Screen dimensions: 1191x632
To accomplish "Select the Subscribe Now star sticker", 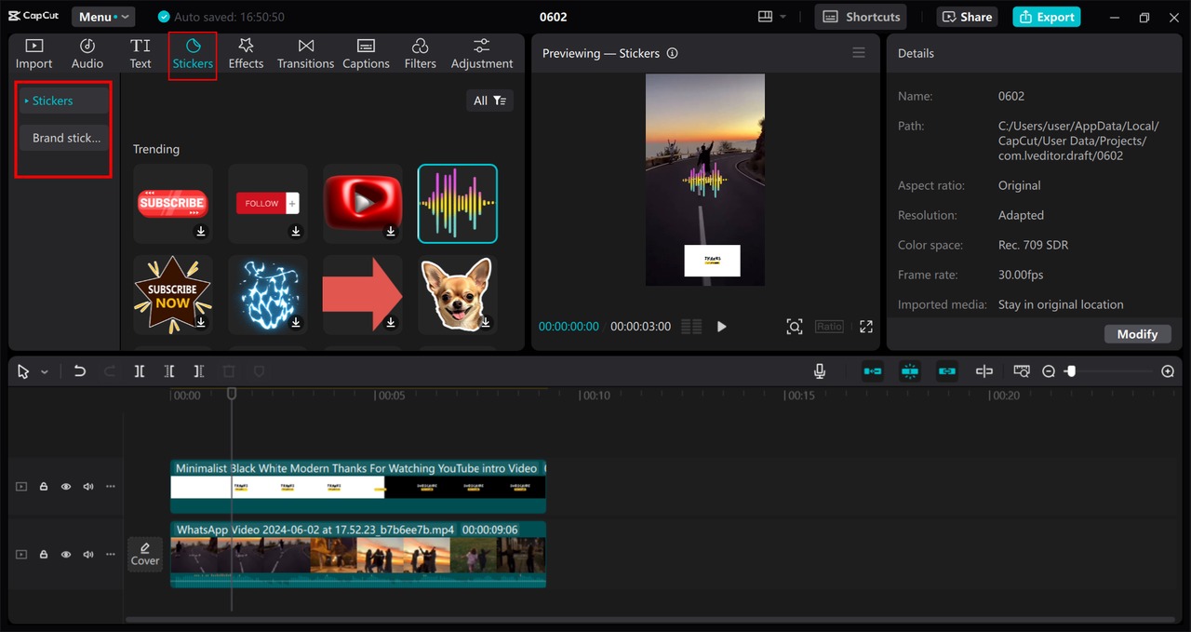I will coord(173,294).
